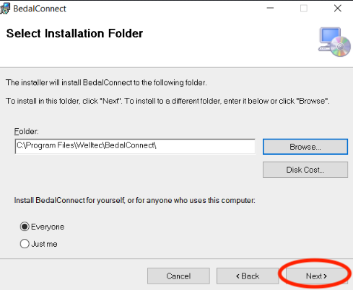
Task: Click the BedalConnect title bar text
Action: pos(40,9)
